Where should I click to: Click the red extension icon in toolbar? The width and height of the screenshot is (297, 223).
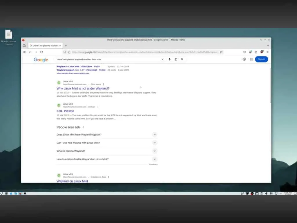coord(262,52)
